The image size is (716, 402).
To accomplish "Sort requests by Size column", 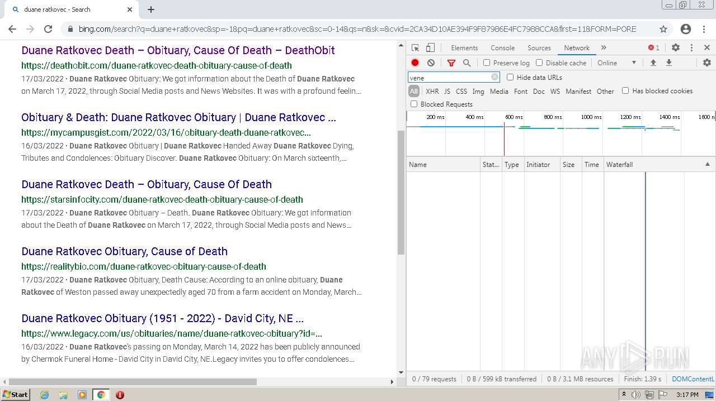I will pyautogui.click(x=571, y=165).
